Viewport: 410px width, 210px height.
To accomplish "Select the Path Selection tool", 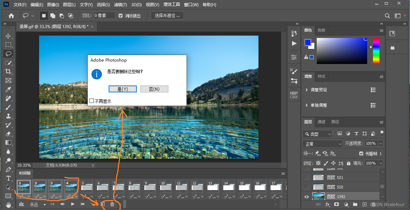I will (x=8, y=187).
